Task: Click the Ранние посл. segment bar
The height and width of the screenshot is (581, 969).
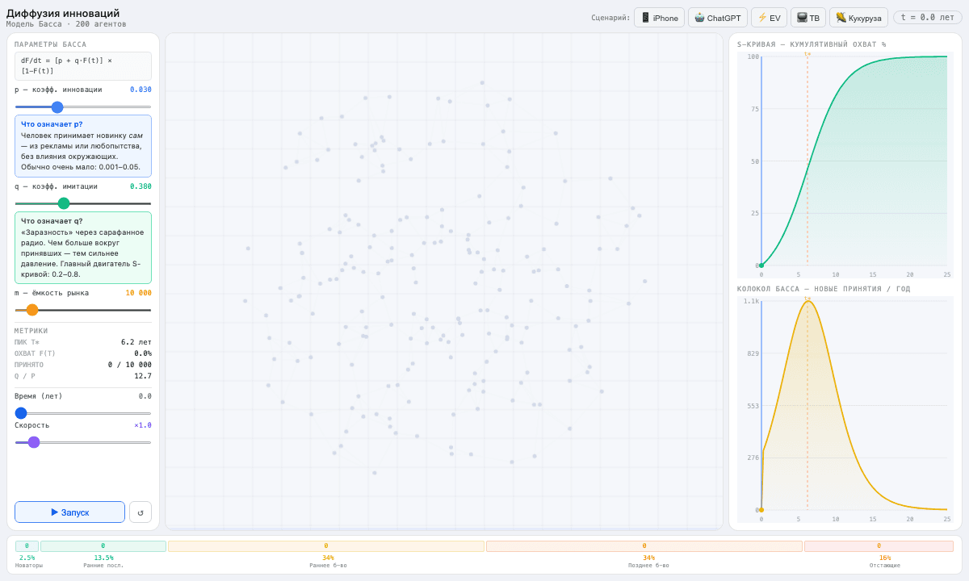Action: (103, 546)
